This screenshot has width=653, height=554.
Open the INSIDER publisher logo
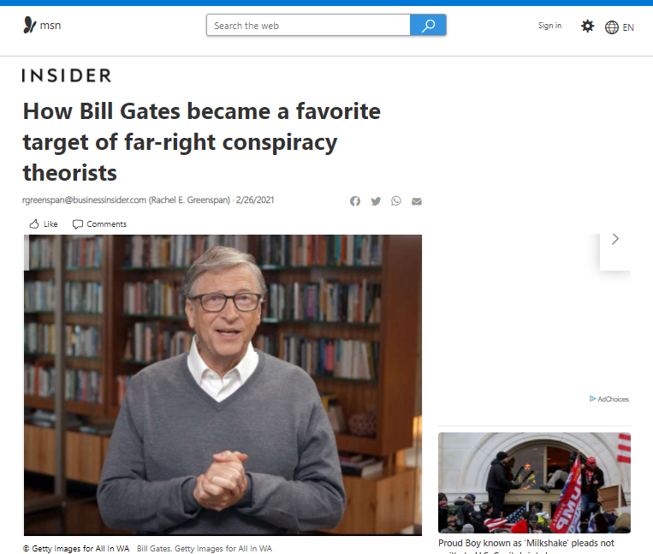[67, 75]
